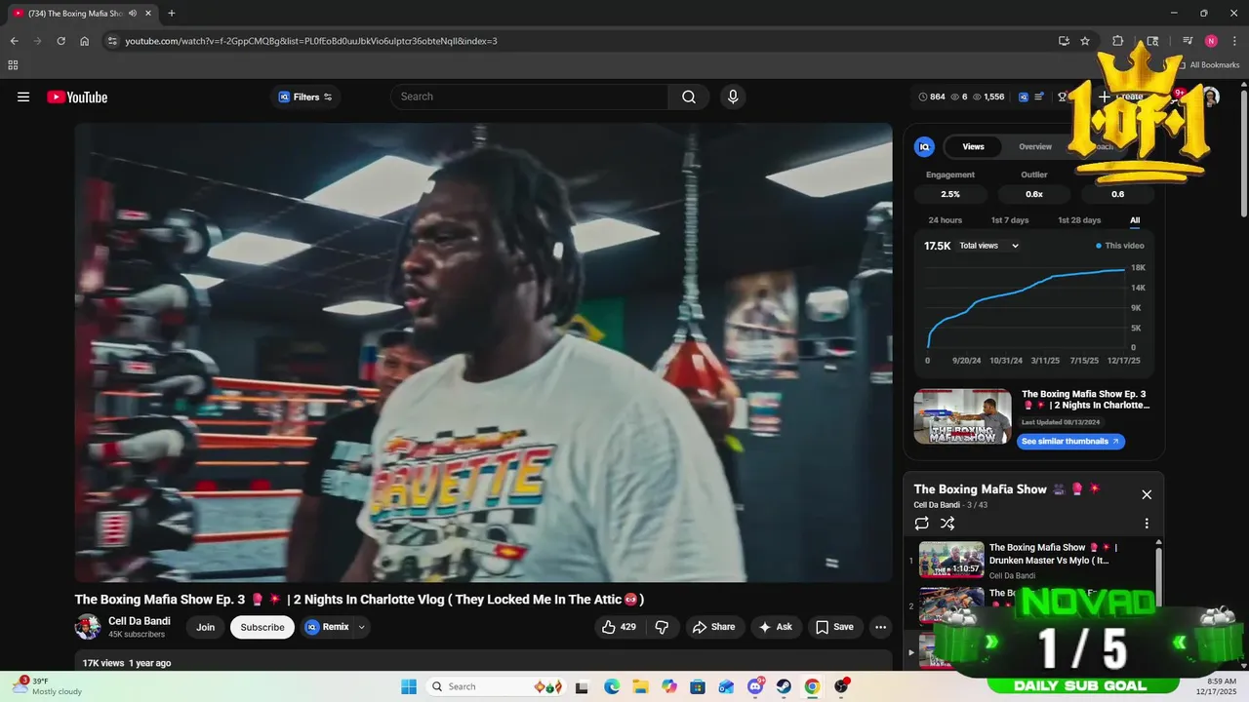Reload the page
Viewport: 1249px width, 702px height.
(60, 41)
